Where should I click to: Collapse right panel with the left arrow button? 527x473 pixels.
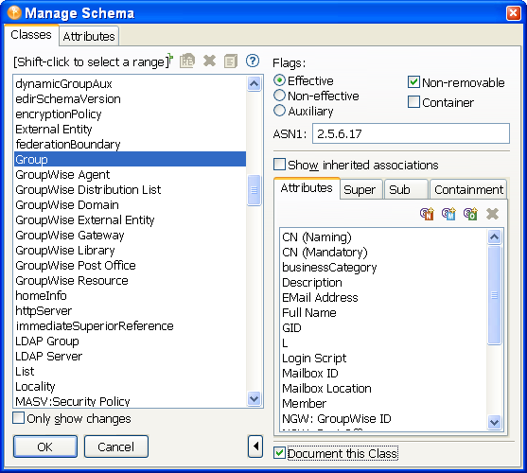tap(255, 447)
